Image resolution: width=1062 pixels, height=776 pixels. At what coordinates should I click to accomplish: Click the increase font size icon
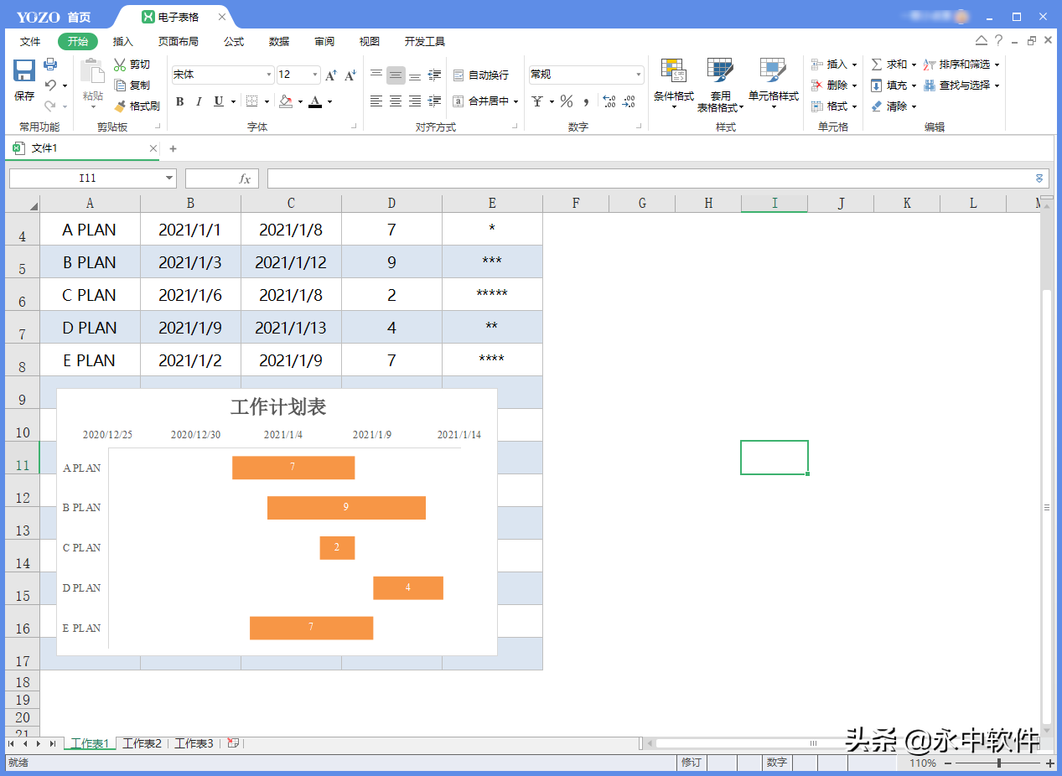pos(330,75)
